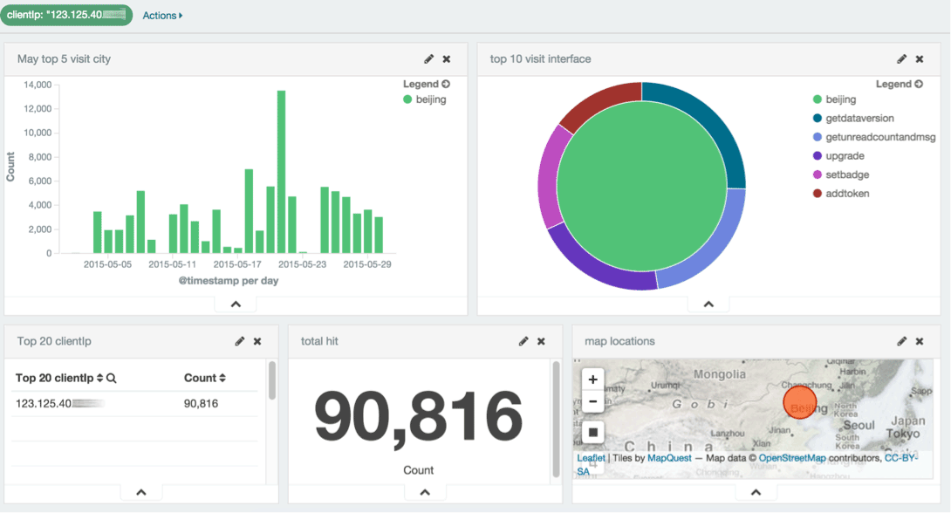The image size is (951, 513).
Task: Edit the total hit panel
Action: [x=523, y=341]
